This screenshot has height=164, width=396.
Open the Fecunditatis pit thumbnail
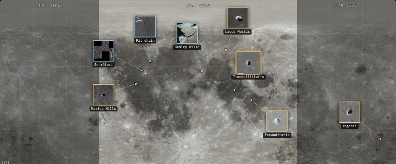pyautogui.click(x=277, y=121)
